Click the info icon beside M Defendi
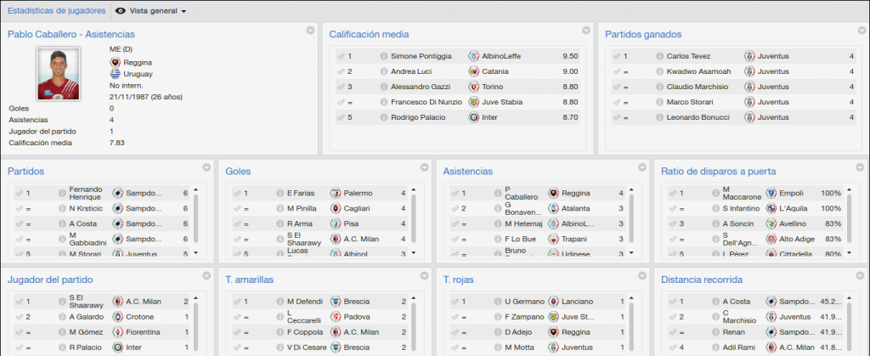The height and width of the screenshot is (356, 870). (280, 302)
